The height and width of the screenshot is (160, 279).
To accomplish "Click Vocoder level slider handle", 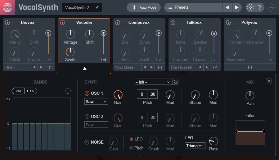I will tap(103, 33).
